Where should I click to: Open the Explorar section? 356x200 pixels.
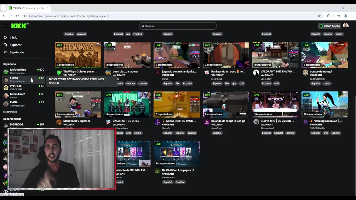tap(15, 45)
